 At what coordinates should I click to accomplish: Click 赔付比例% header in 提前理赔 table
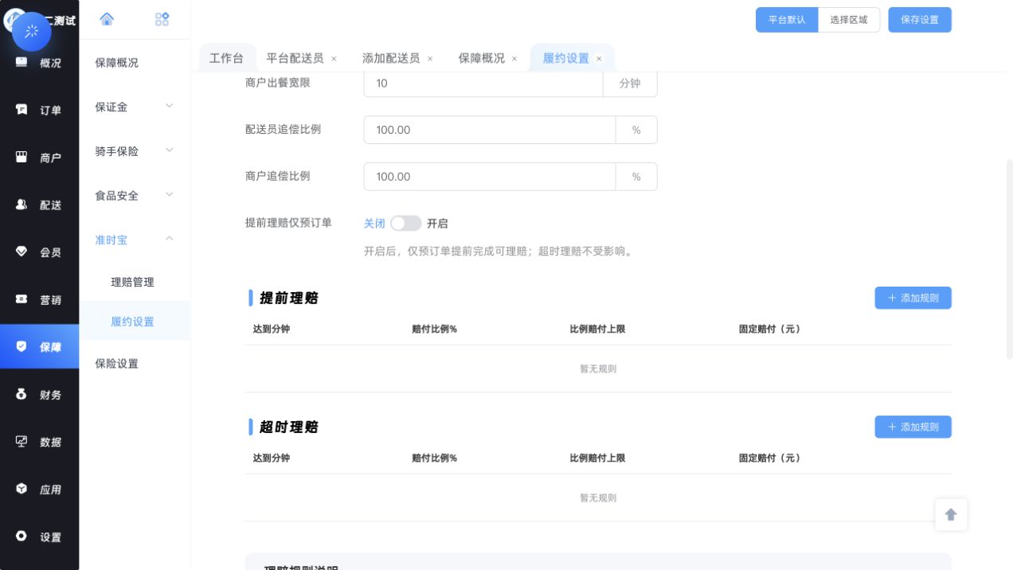click(434, 329)
